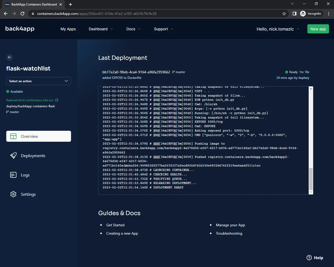Click the New app button

tap(318, 29)
